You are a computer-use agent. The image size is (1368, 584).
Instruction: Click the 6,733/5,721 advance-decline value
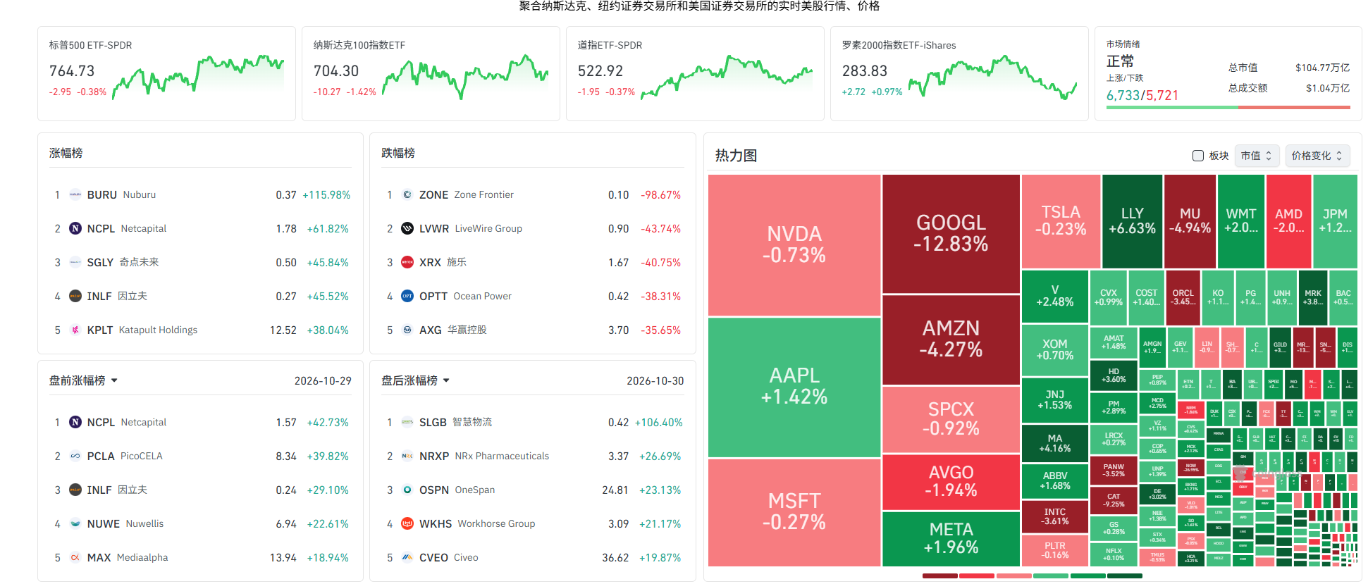point(1142,96)
